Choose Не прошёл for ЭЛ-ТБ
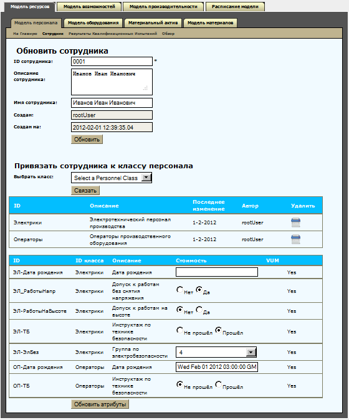349x420 pixels. pyautogui.click(x=179, y=330)
